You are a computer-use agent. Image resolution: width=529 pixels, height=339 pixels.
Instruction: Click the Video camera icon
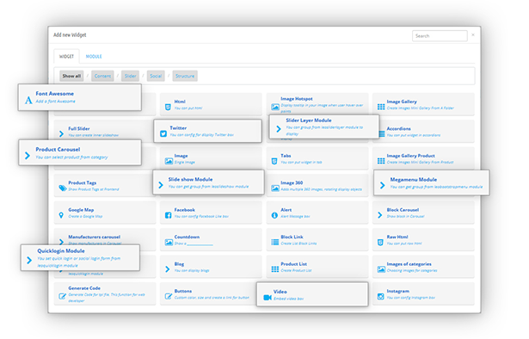click(x=268, y=297)
